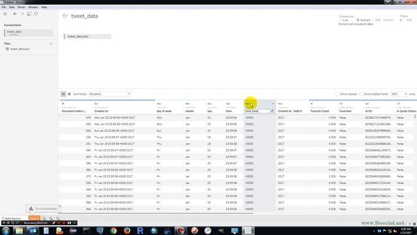The width and height of the screenshot is (417, 235).
Task: Click table icon beside tweet_data.json file
Action: (x=7, y=49)
